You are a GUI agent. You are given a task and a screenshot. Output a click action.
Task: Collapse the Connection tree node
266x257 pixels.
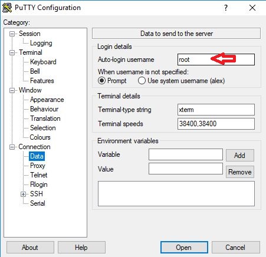12,147
